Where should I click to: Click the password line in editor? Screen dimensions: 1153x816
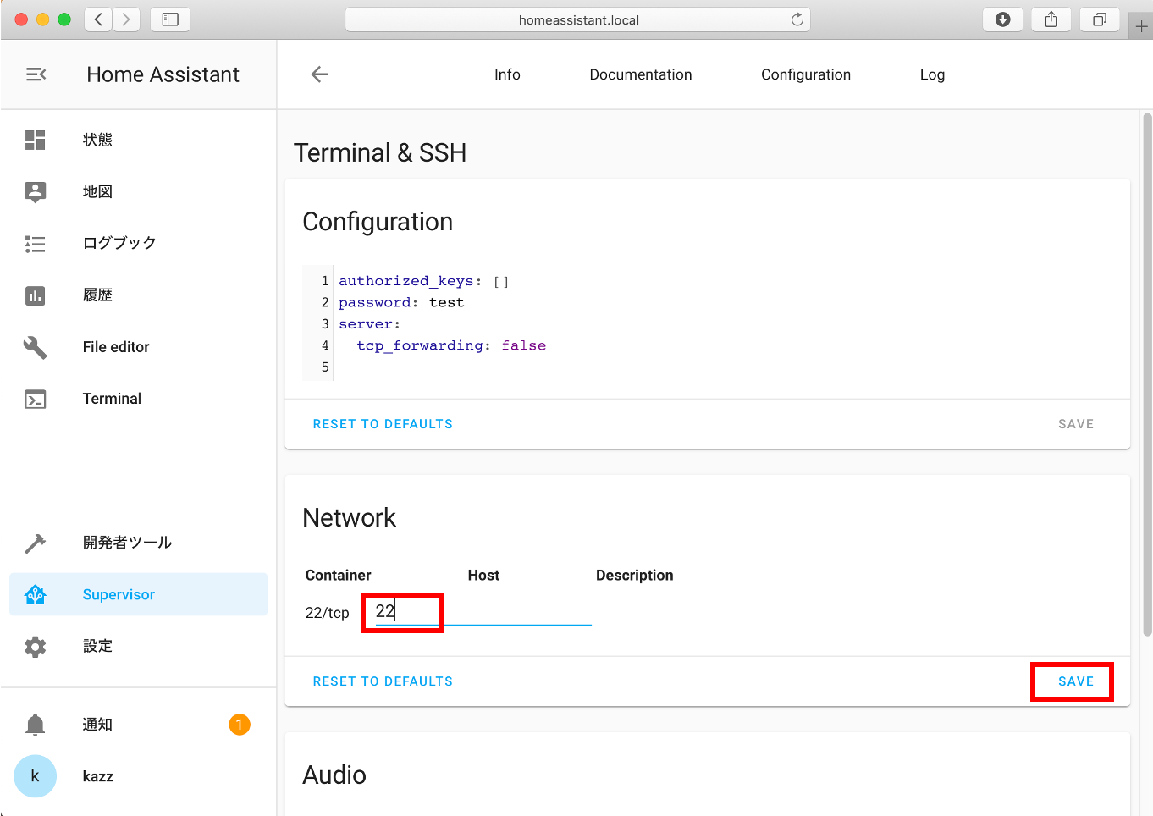(401, 302)
